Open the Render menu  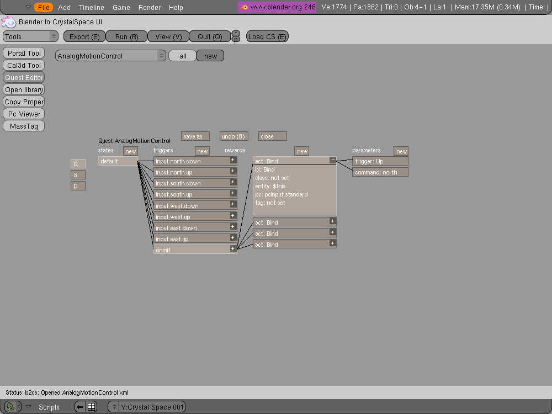(150, 7)
